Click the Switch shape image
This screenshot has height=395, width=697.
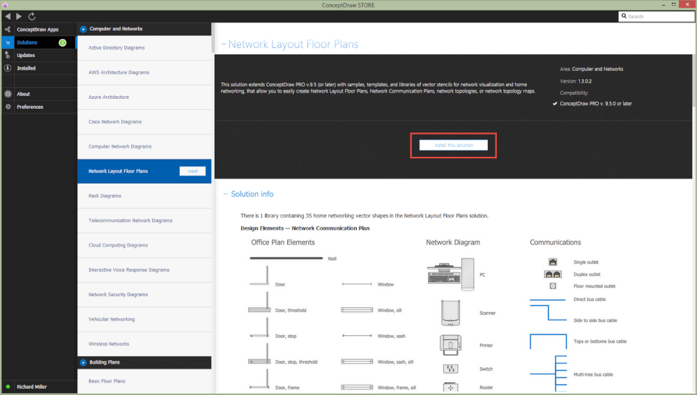(450, 369)
